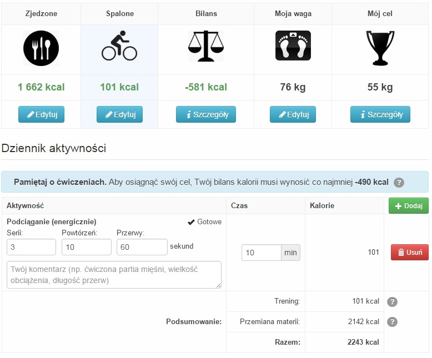Remove the activity with Usuń button
This screenshot has height=358, width=432.
tap(410, 252)
